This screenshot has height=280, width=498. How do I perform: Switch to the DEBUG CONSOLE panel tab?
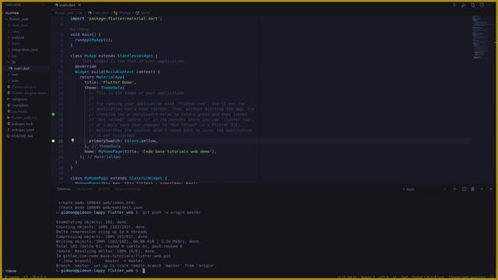tap(128, 189)
